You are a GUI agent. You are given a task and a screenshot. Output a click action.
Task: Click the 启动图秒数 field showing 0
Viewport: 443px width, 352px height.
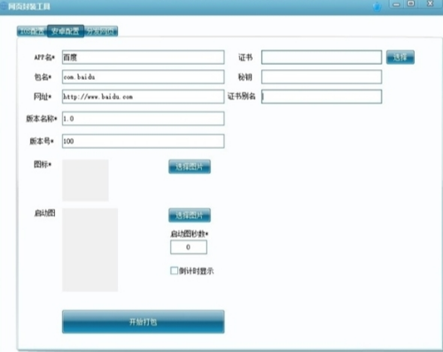tap(189, 247)
